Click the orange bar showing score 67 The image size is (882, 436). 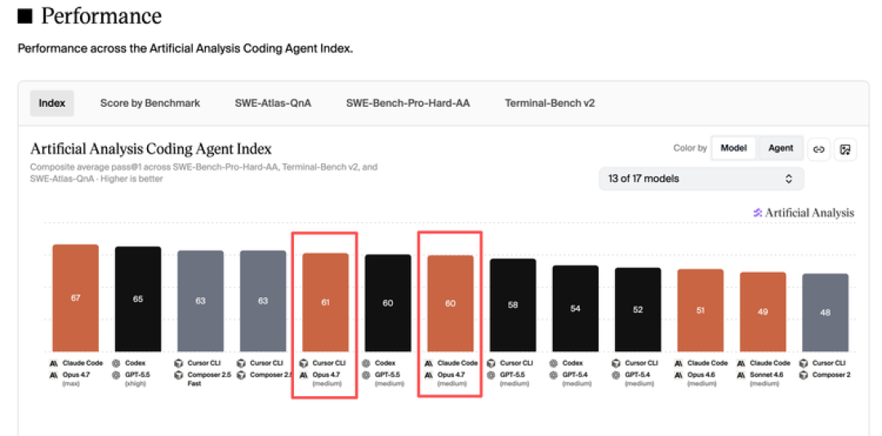75,298
